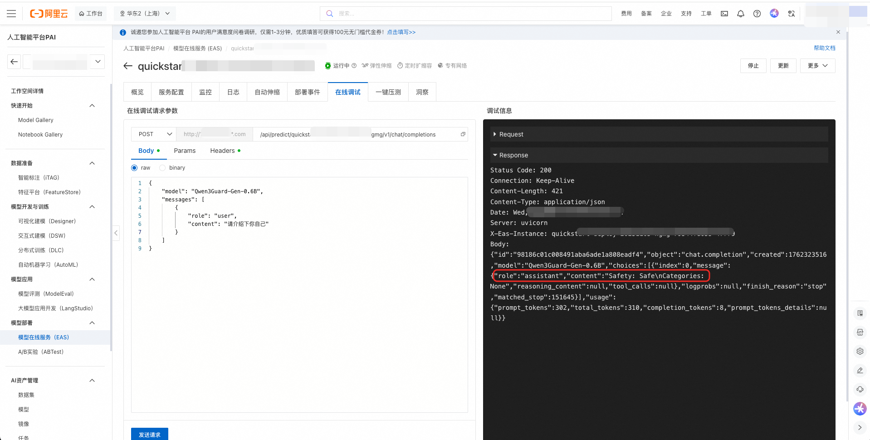Open the hamburger navigation menu
The image size is (870, 440).
[x=11, y=14]
